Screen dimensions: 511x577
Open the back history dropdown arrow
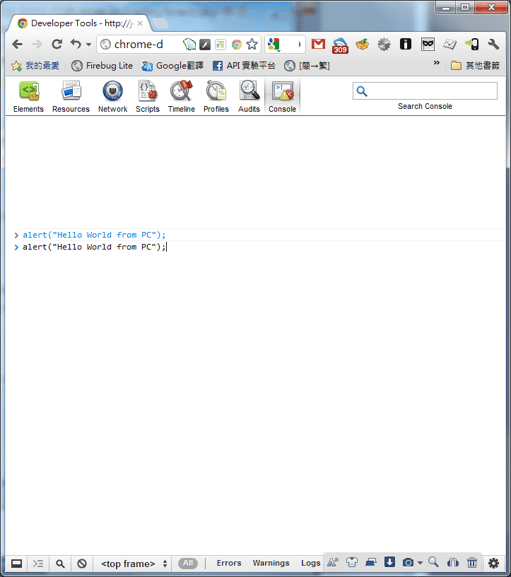point(88,45)
